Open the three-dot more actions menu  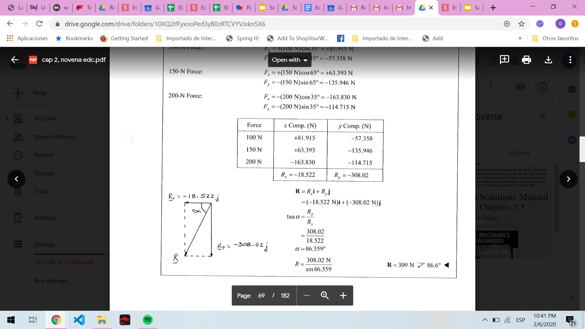pyautogui.click(x=570, y=60)
